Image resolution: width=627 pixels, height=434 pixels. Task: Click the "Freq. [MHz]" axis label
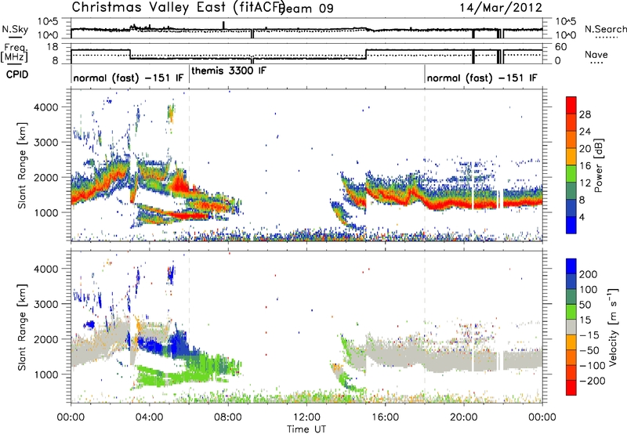point(15,52)
